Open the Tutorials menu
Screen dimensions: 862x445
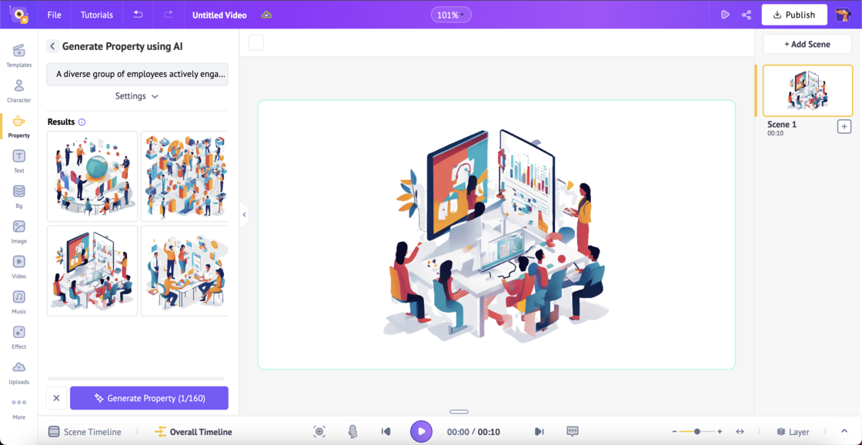(x=95, y=14)
